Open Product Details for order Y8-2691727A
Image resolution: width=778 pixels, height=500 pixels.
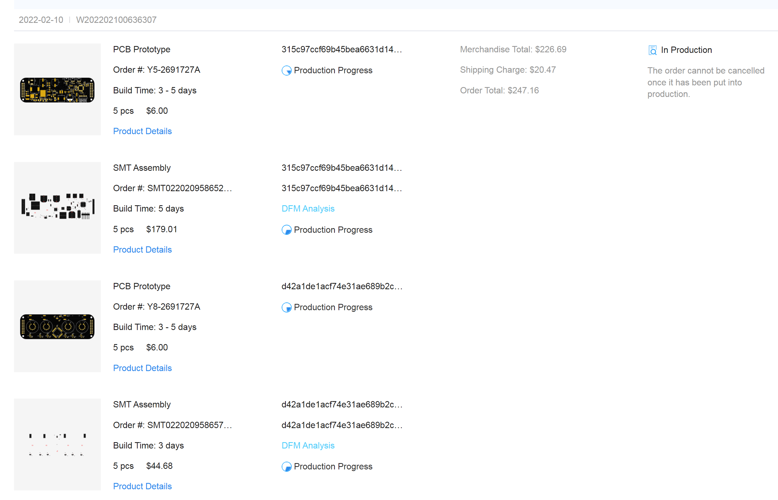142,368
